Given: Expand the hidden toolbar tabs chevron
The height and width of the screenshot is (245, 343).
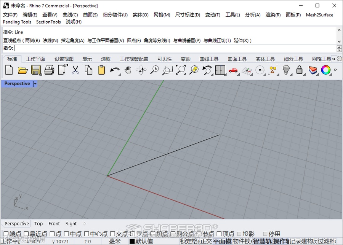Looking at the screenshot, I should pyautogui.click(x=333, y=59).
